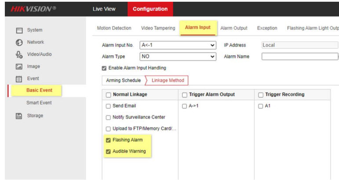The width and height of the screenshot is (339, 180).
Task: Click the Event calendar icon
Action: tap(19, 79)
